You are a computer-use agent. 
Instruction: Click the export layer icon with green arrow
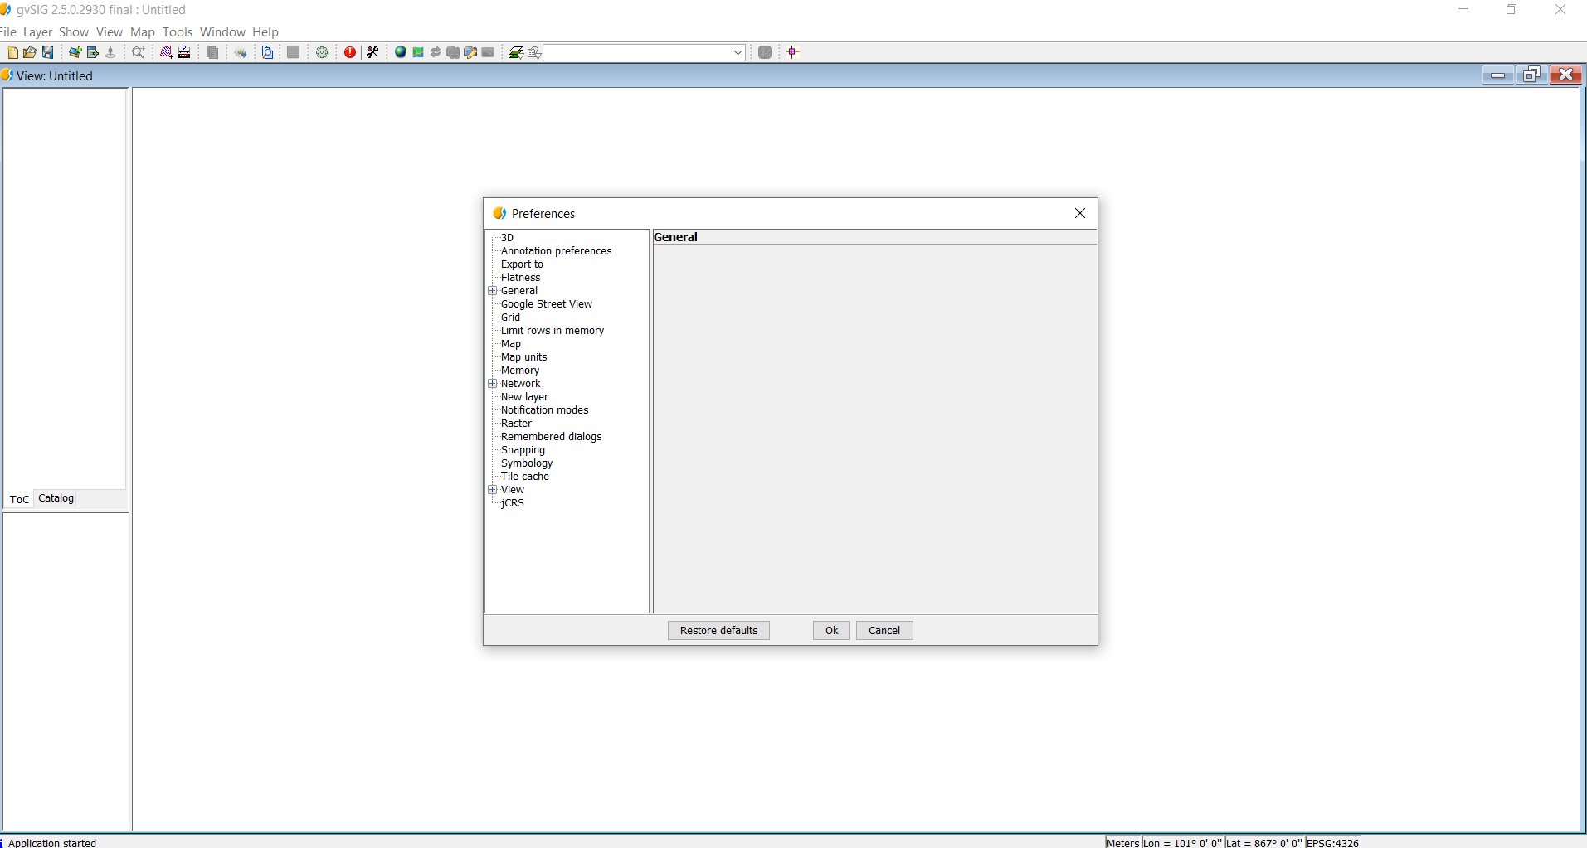point(93,52)
